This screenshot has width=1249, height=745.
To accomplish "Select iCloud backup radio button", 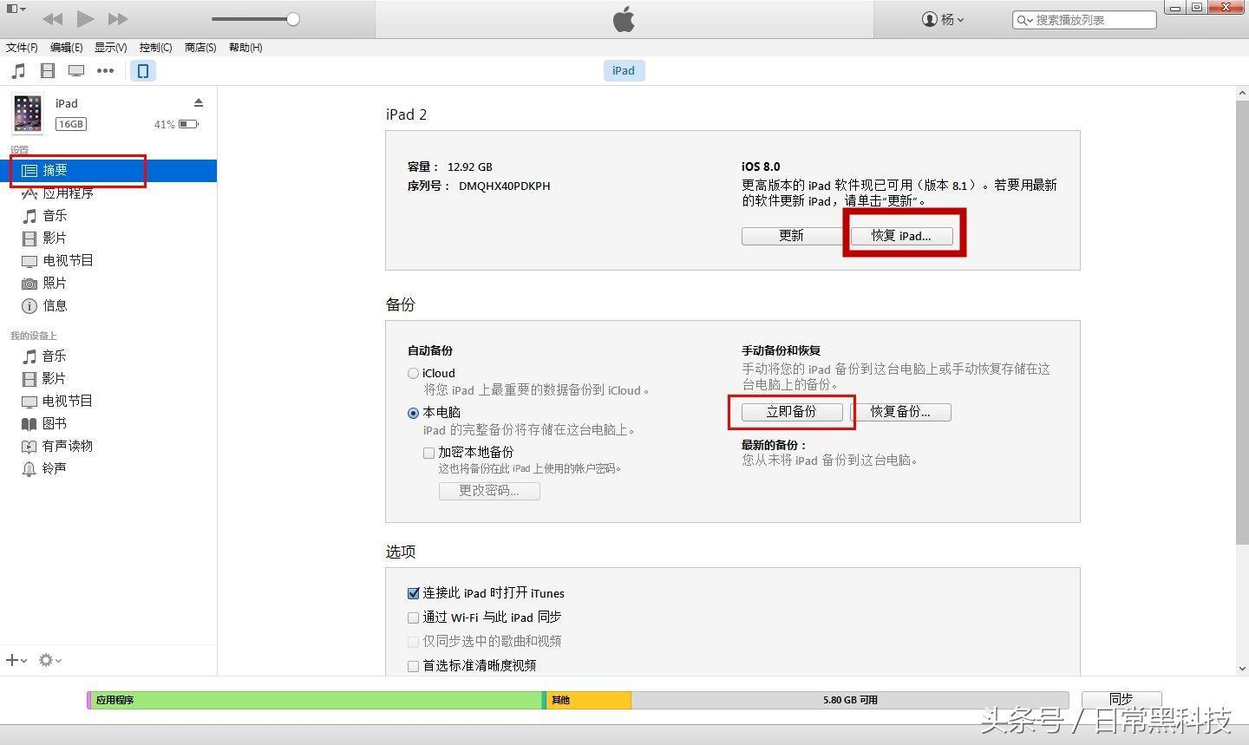I will pyautogui.click(x=413, y=374).
